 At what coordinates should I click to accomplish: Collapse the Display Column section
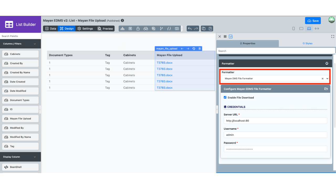[35, 157]
